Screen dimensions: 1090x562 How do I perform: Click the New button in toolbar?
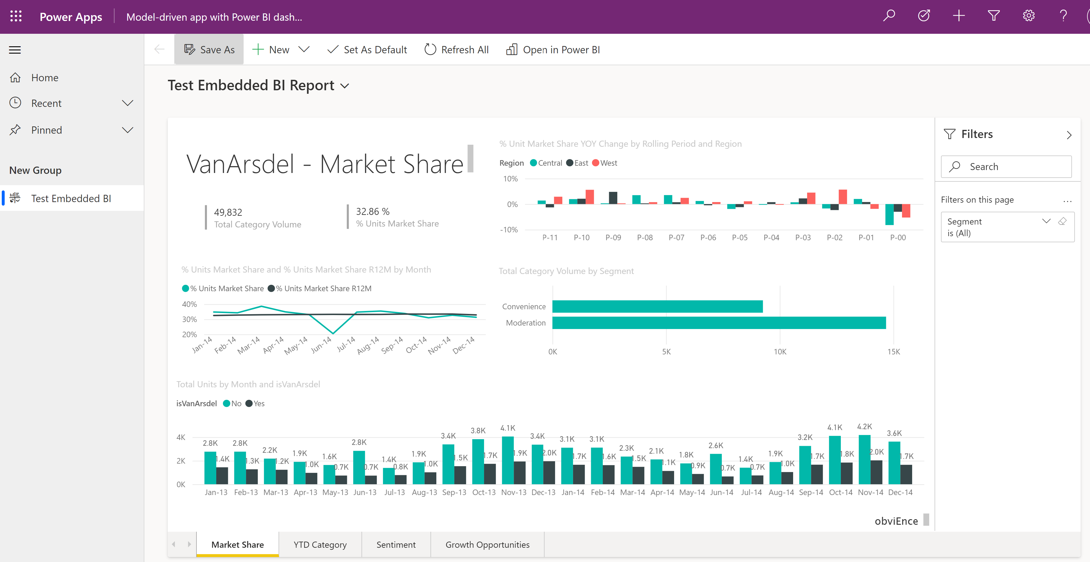[x=279, y=49]
